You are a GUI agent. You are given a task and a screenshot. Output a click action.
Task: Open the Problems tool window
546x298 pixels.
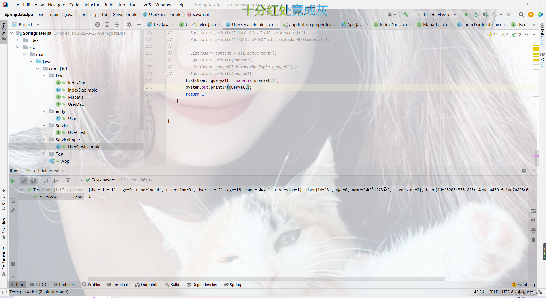point(65,285)
